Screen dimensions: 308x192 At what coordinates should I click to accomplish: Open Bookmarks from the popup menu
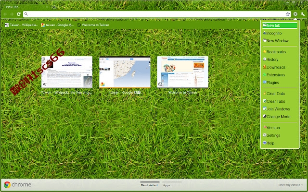point(280,52)
